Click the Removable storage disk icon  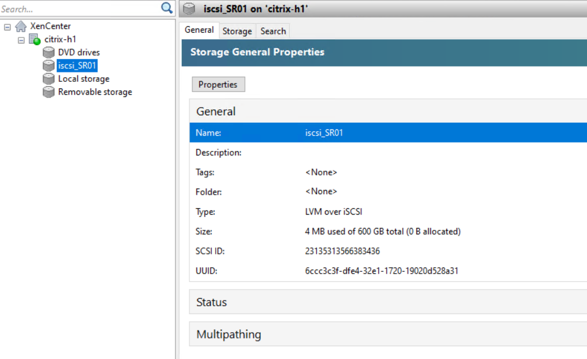(x=49, y=92)
